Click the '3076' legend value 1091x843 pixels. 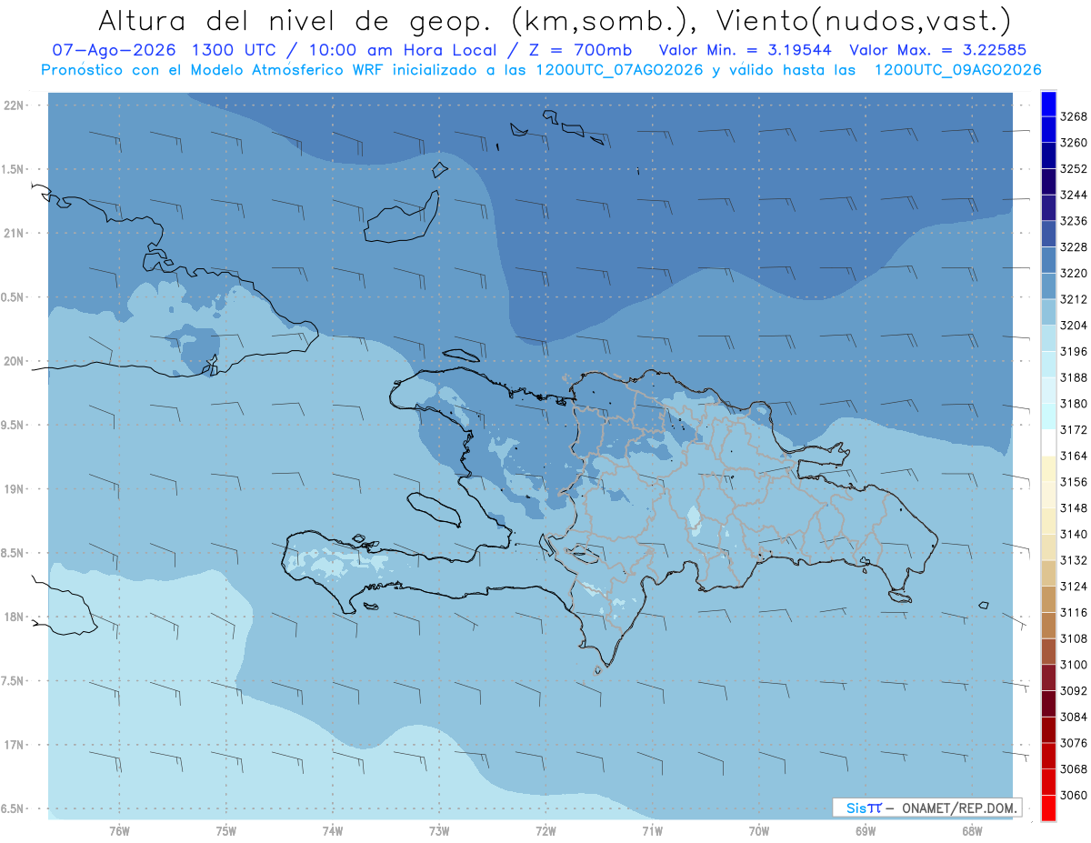click(x=1074, y=743)
